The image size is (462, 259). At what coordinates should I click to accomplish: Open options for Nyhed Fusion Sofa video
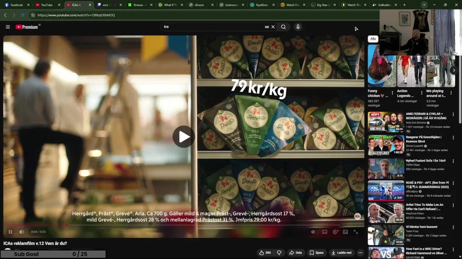pyautogui.click(x=453, y=161)
